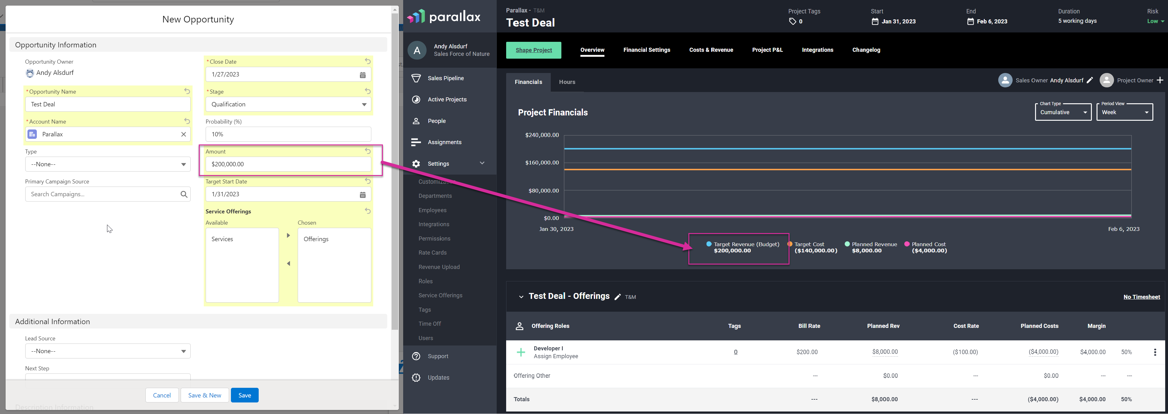Toggle Planned Revenue legend series
Viewport: 1168px width, 414px height.
click(871, 247)
